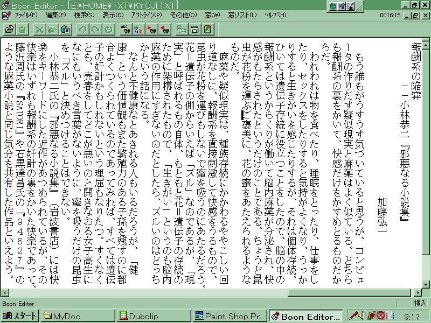Click the 0016:15 cursor position indicator
This screenshot has width=431, height=323.
point(390,16)
